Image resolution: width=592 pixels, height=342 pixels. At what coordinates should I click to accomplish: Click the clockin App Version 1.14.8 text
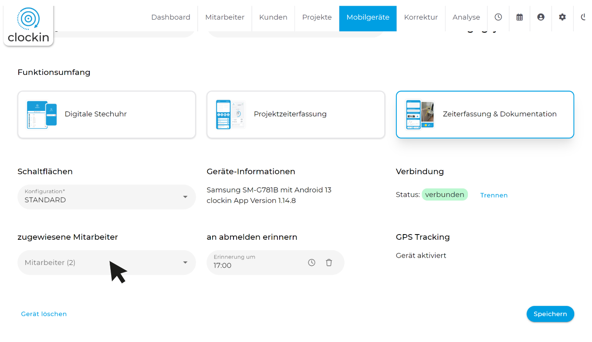(x=251, y=201)
